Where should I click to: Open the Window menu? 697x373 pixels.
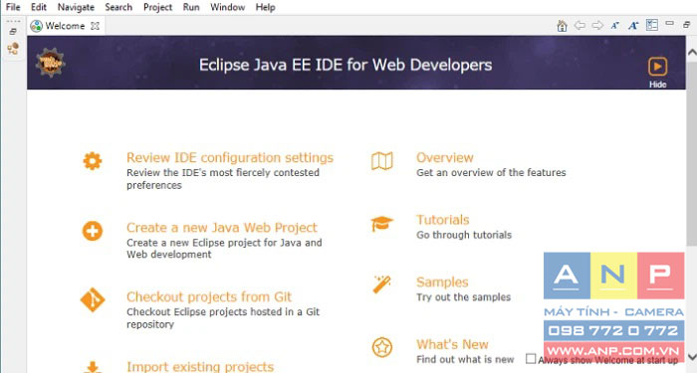[x=227, y=7]
